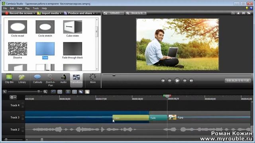The height and width of the screenshot is (143, 255).
Task: Expand Record the screen dropdown arrow
Action: 34,13
